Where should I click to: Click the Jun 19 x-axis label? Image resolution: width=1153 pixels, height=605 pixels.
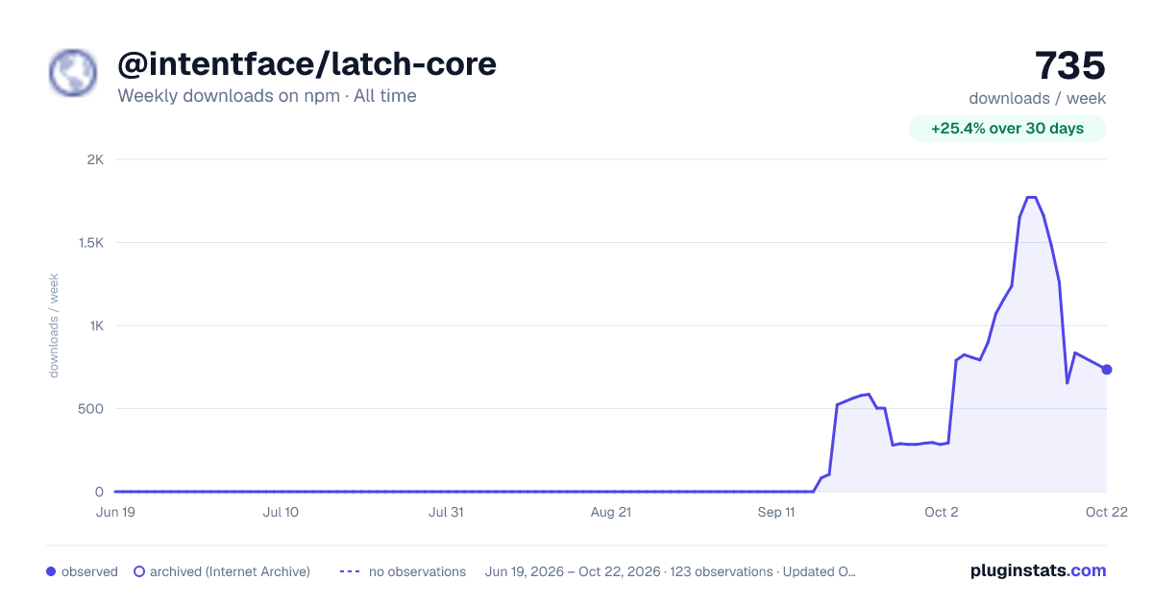(115, 512)
